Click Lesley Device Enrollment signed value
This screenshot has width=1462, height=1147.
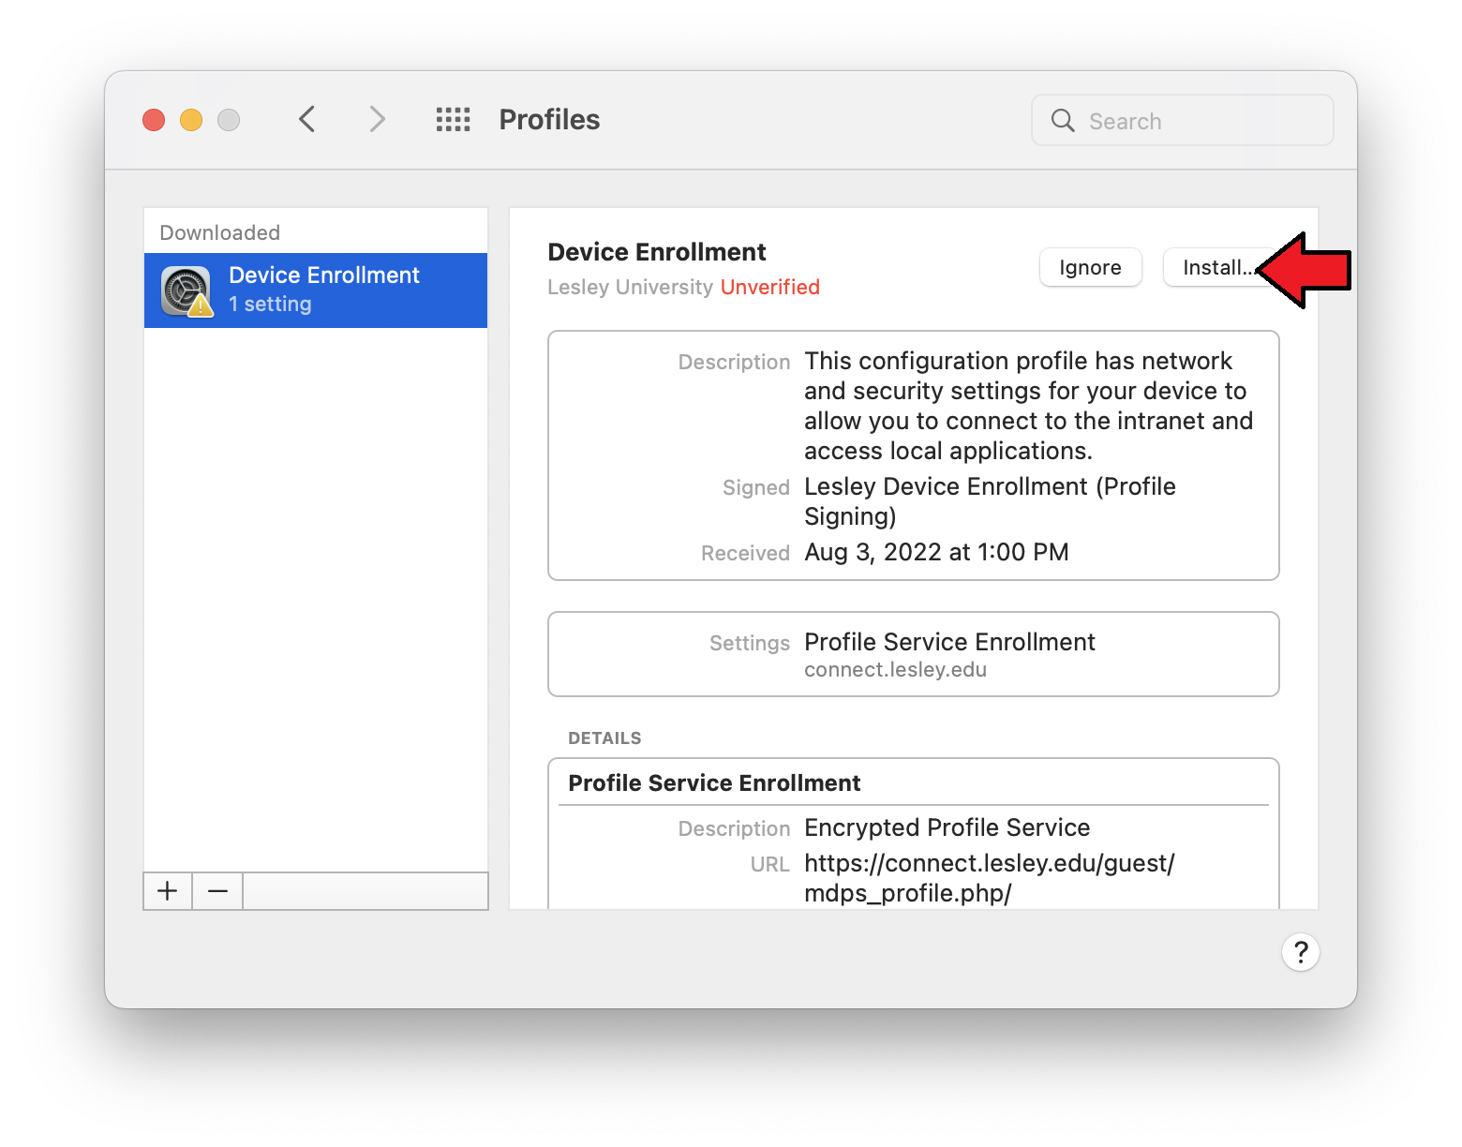click(990, 501)
